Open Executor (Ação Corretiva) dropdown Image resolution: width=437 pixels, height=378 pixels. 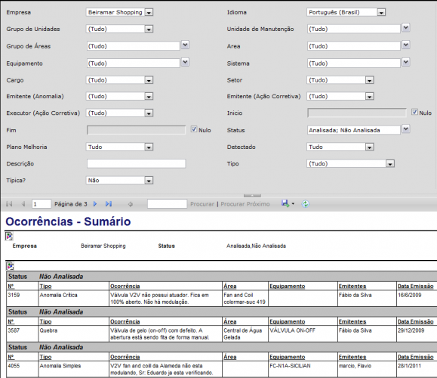click(149, 113)
